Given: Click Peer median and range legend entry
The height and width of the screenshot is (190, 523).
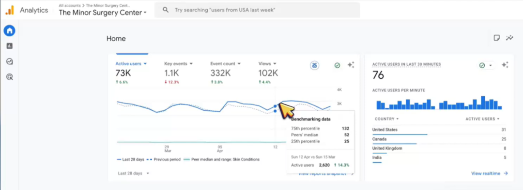Looking at the screenshot, I should tap(221, 160).
